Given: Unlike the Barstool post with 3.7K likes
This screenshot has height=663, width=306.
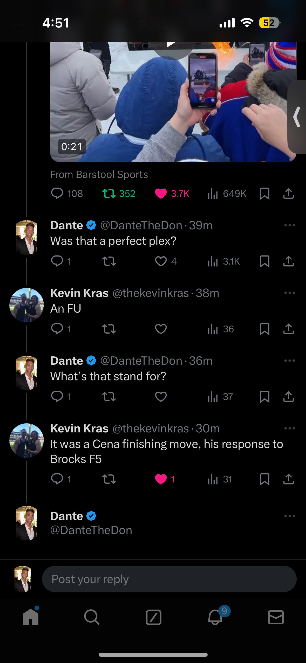Looking at the screenshot, I should coord(161,194).
